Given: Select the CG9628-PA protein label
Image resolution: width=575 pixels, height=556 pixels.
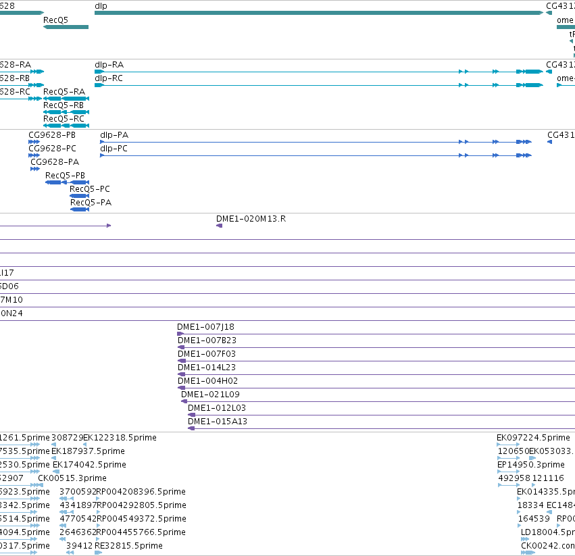Looking at the screenshot, I should (55, 162).
